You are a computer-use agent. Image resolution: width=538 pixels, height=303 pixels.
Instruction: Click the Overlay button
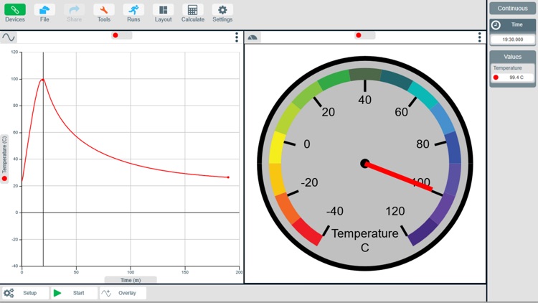pyautogui.click(x=123, y=293)
